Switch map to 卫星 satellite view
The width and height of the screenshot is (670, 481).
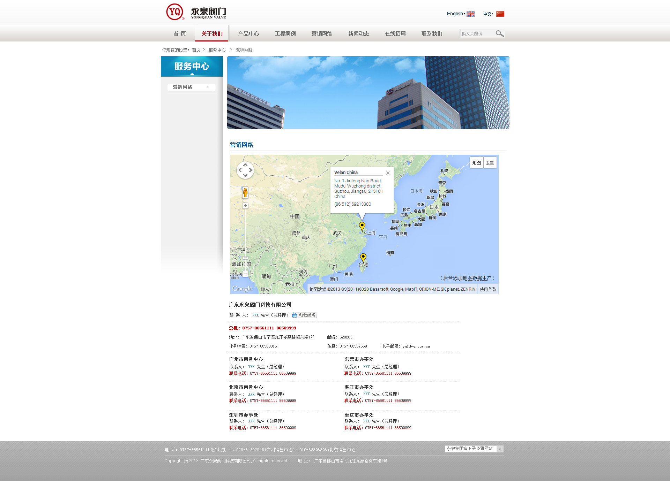tap(490, 163)
